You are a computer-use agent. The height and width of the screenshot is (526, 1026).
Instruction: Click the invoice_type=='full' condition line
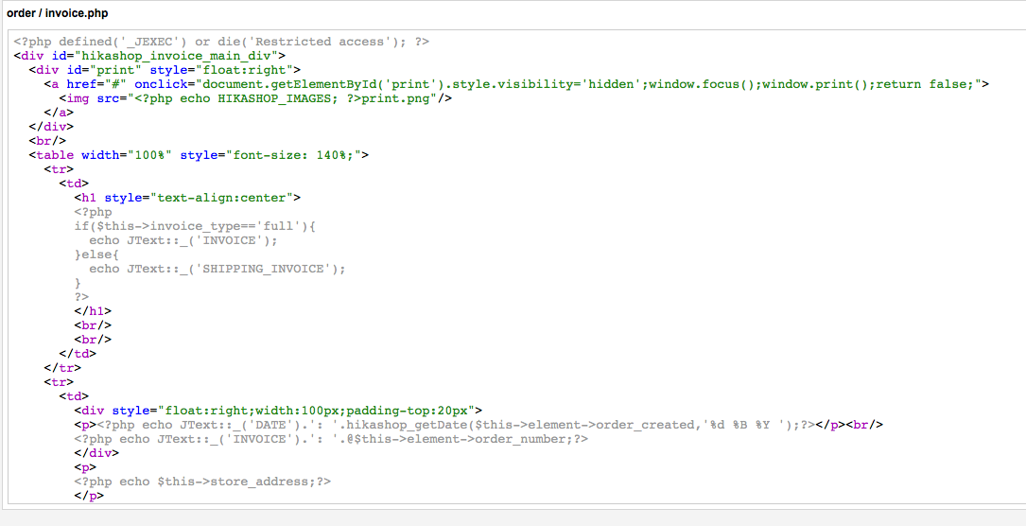coord(195,226)
